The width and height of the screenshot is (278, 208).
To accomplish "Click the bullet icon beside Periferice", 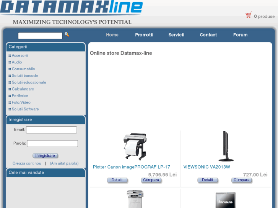I will (x=10, y=96).
